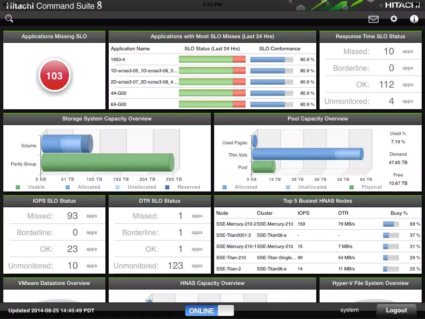
Task: Show the info icon
Action: click(414, 19)
